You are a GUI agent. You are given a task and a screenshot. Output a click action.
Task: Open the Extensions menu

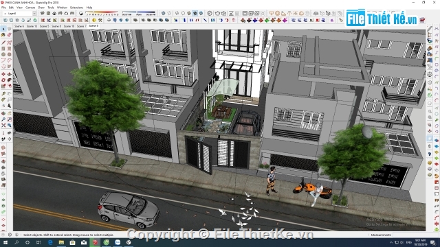tap(76, 8)
